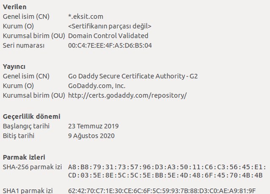Click the Sertifikanın parçası değil text

110,26
